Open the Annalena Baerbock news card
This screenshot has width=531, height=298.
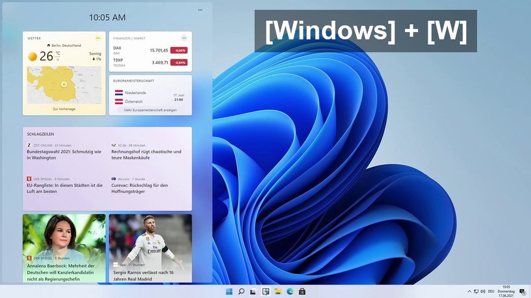click(x=64, y=248)
